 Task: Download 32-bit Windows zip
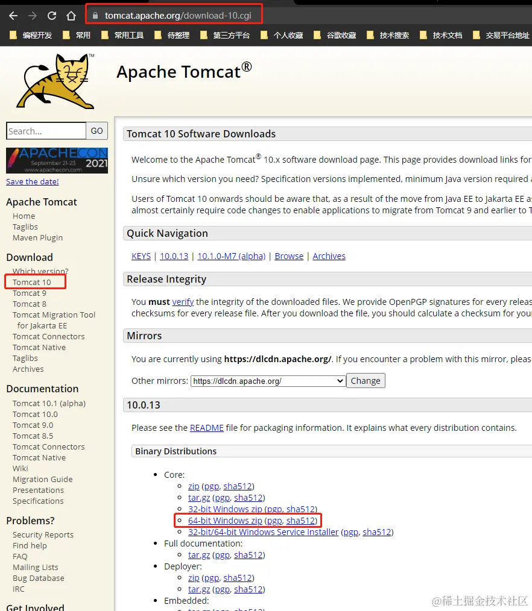225,509
